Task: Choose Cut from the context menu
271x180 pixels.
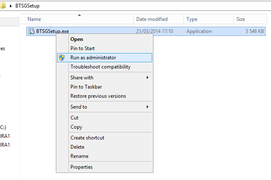Action: pos(75,118)
